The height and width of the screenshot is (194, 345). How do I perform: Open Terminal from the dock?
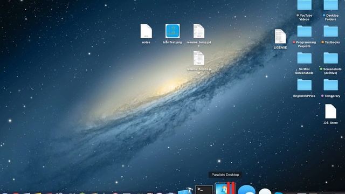pyautogui.click(x=204, y=190)
